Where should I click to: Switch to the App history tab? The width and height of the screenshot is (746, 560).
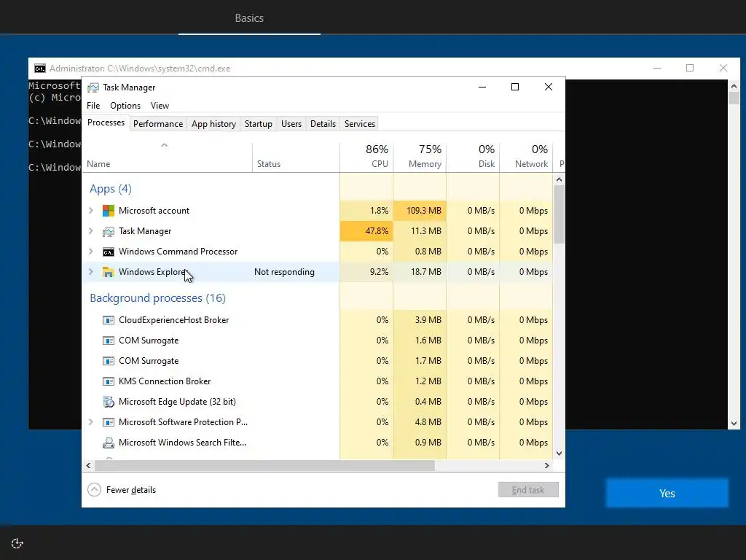[213, 124]
